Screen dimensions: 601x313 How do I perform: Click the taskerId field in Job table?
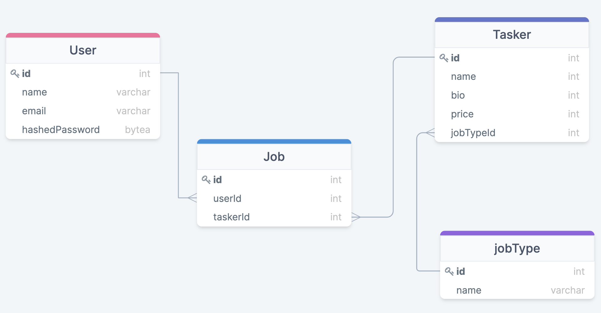coord(274,217)
